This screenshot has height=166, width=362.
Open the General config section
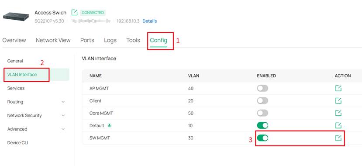tap(15, 61)
